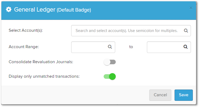Focus the Search and select account(s) box
Viewport: 199px width, 107px height.
[131, 31]
